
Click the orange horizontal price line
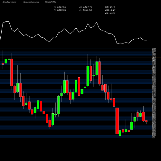(x=80, y=58)
